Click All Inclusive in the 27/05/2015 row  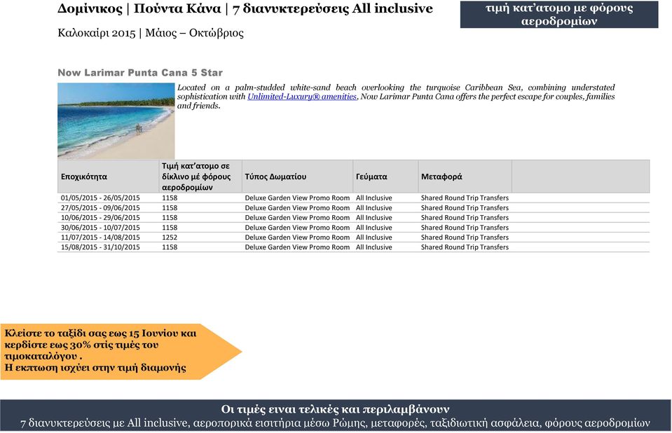point(374,208)
